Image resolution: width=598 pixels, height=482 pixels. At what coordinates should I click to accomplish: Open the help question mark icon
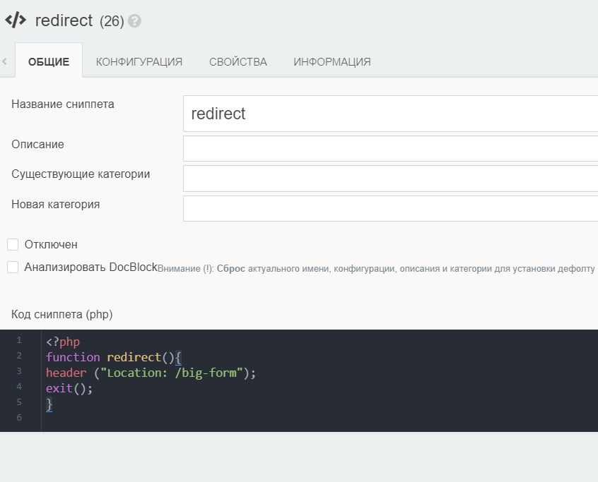click(134, 22)
